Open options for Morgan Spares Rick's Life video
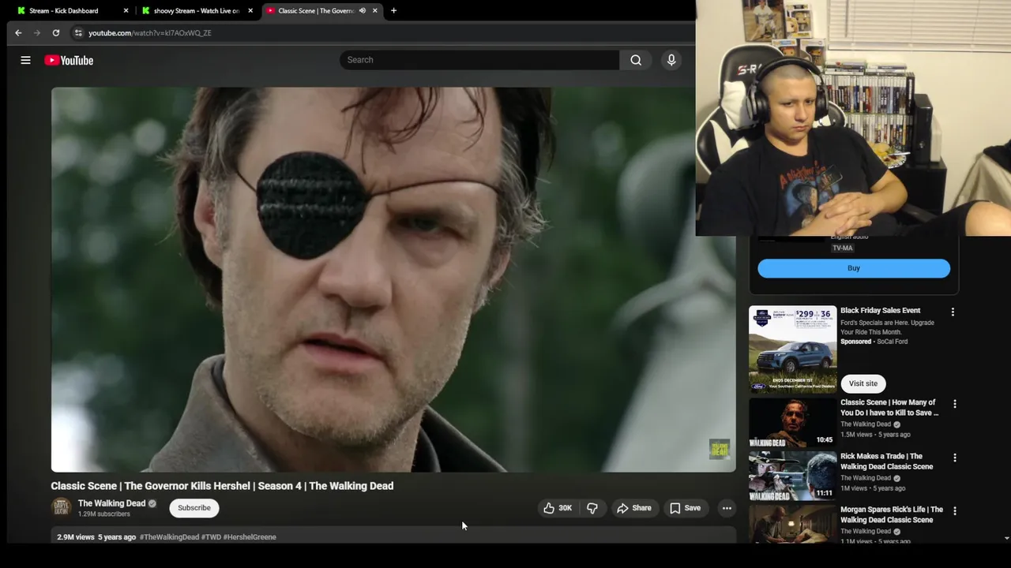 click(x=955, y=511)
